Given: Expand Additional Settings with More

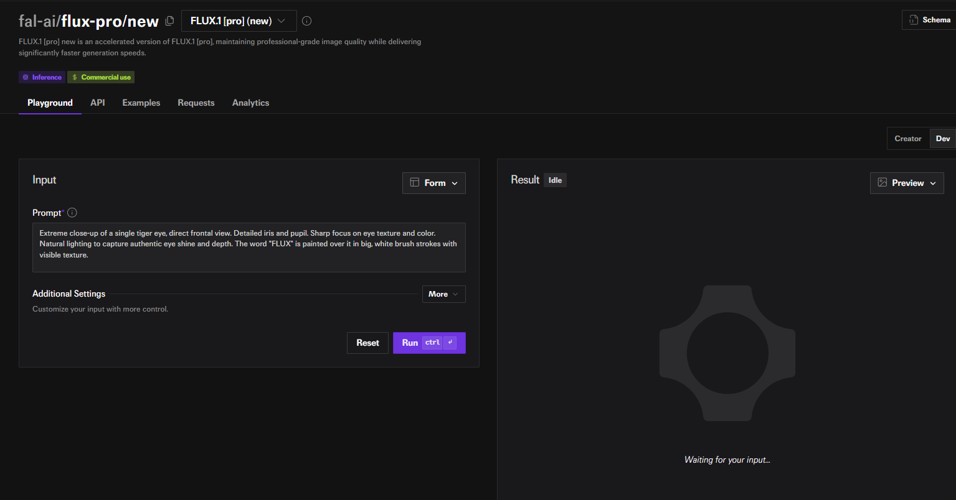Looking at the screenshot, I should tap(444, 294).
